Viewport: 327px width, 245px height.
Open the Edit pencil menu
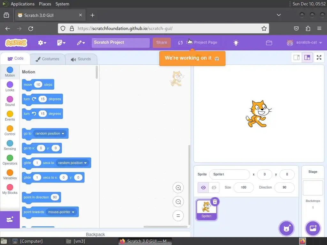tap(81, 43)
